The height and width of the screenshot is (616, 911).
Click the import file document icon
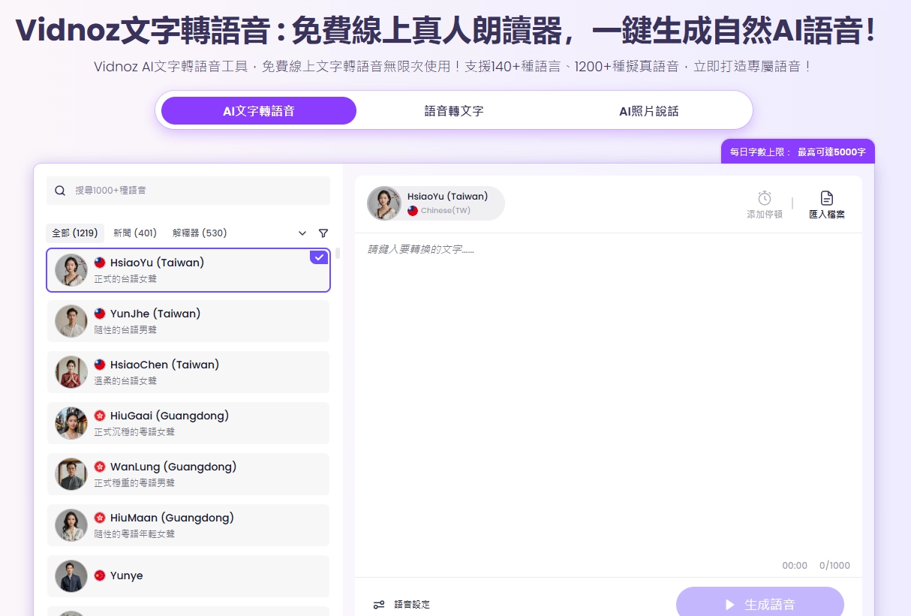coord(827,198)
